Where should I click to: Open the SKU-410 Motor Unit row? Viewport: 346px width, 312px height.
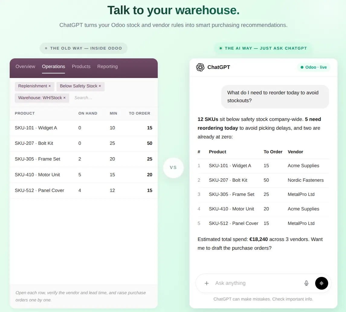click(x=84, y=175)
